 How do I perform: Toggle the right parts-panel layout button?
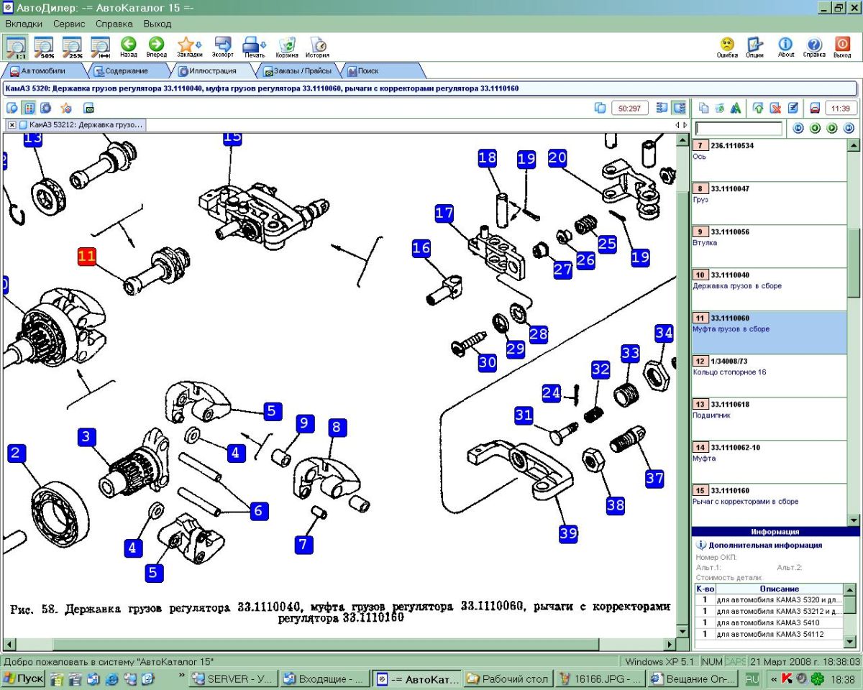point(678,108)
